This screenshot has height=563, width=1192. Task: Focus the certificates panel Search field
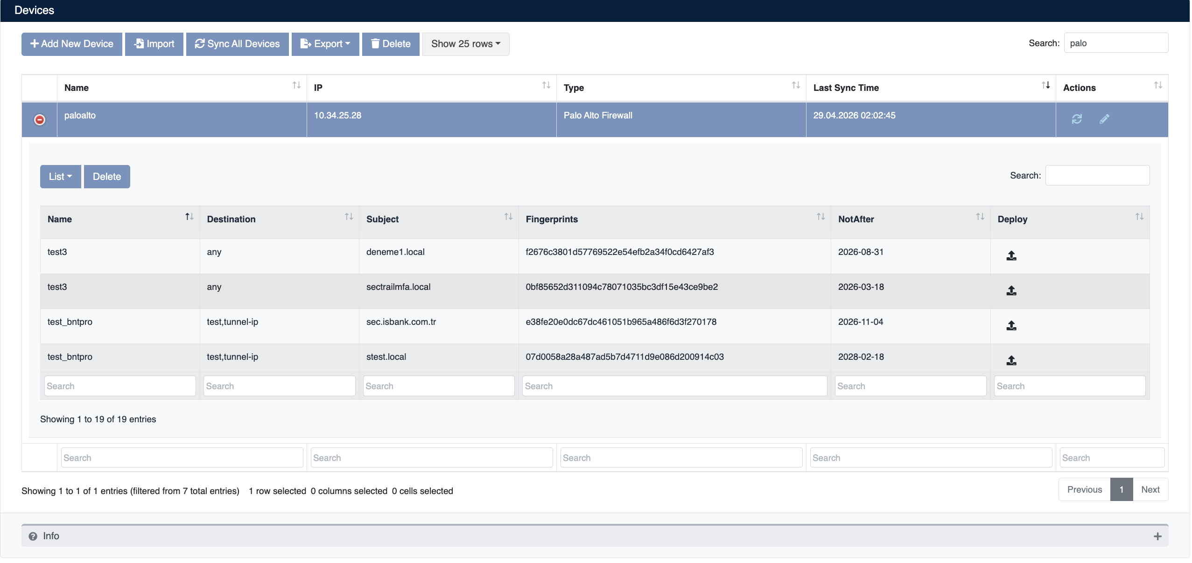pyautogui.click(x=1097, y=175)
